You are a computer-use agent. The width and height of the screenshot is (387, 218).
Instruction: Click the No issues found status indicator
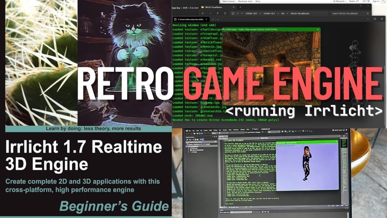pos(234,207)
